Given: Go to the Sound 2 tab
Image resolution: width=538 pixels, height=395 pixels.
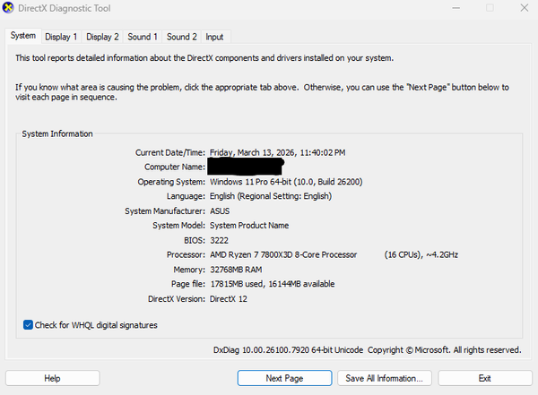Looking at the screenshot, I should point(181,37).
